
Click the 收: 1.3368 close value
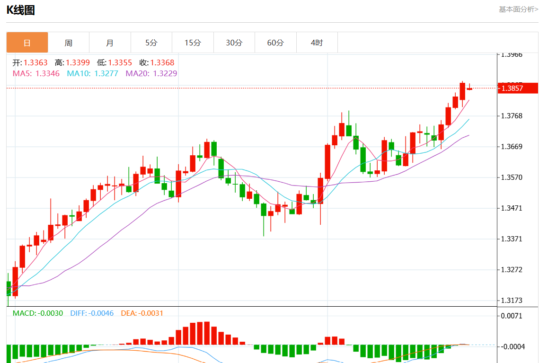tap(157, 62)
